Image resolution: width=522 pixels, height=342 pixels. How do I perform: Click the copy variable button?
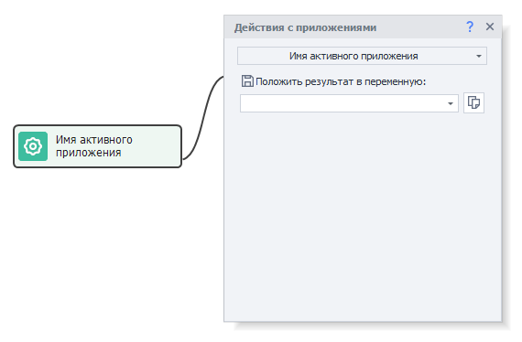click(x=473, y=102)
